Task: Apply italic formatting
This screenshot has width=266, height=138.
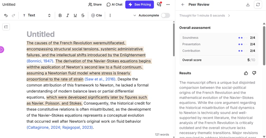Action: point(67,15)
